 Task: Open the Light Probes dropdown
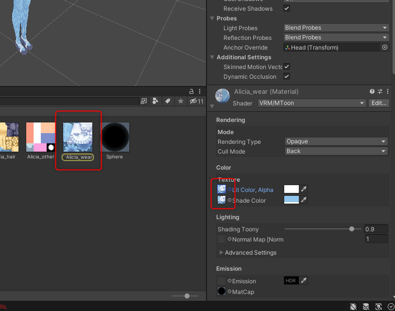coord(336,28)
